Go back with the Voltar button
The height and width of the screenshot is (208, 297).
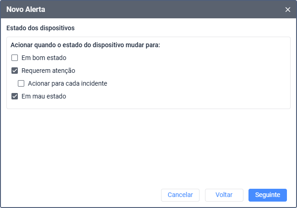[224, 195]
